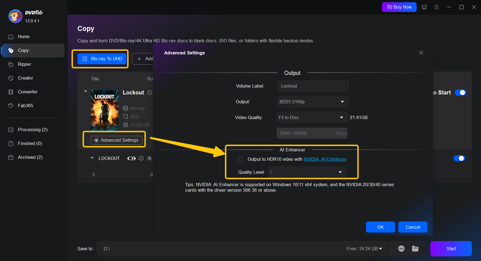
Task: Toggle the Ready to Start switch
Action: [x=460, y=93]
